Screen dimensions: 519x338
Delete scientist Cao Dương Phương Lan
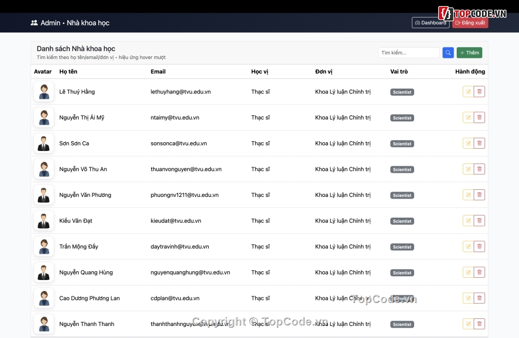click(479, 298)
